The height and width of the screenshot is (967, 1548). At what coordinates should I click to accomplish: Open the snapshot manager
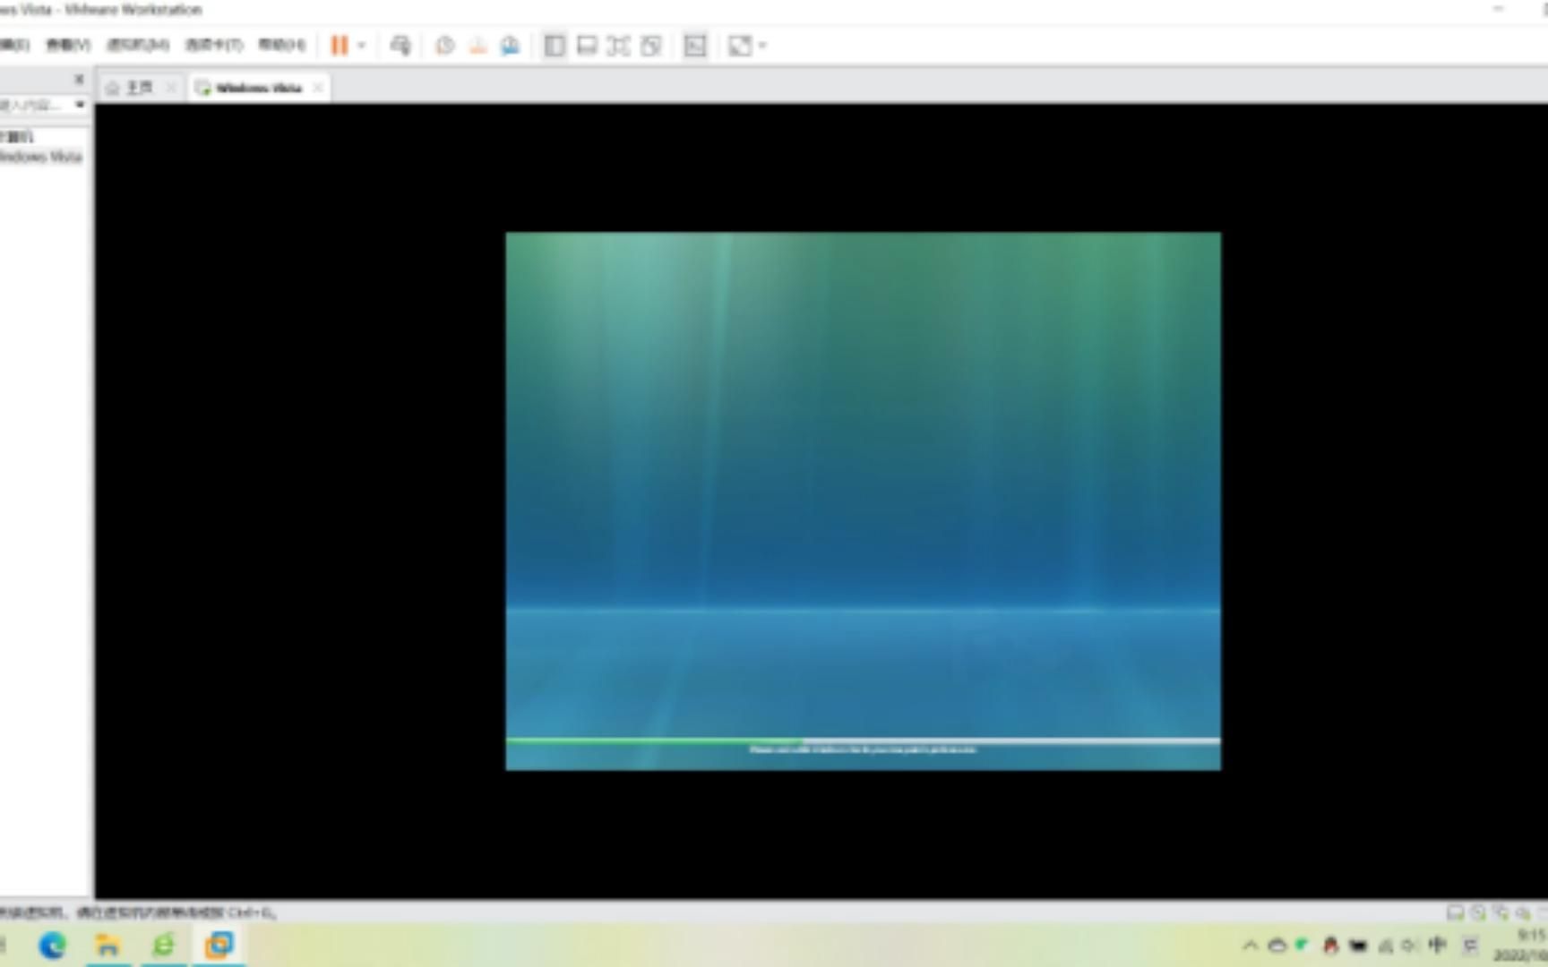tap(510, 45)
